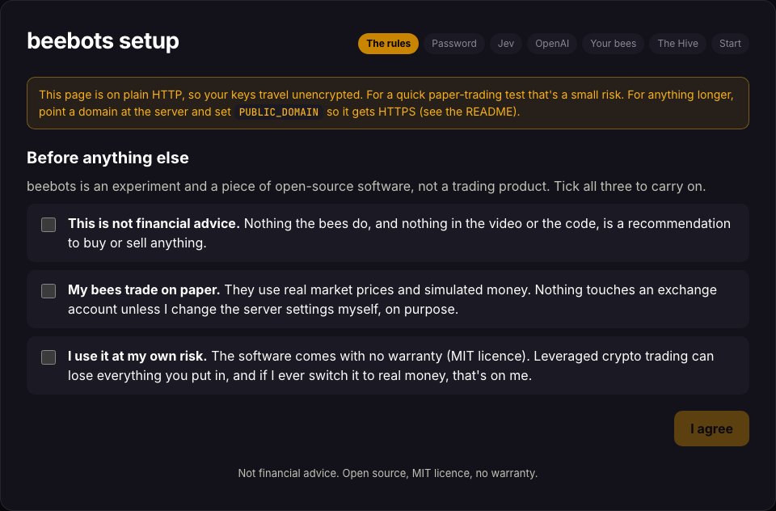Viewport: 776px width, 511px height.
Task: Click the 'I use it at my own risk.' bold label
Action: point(137,357)
